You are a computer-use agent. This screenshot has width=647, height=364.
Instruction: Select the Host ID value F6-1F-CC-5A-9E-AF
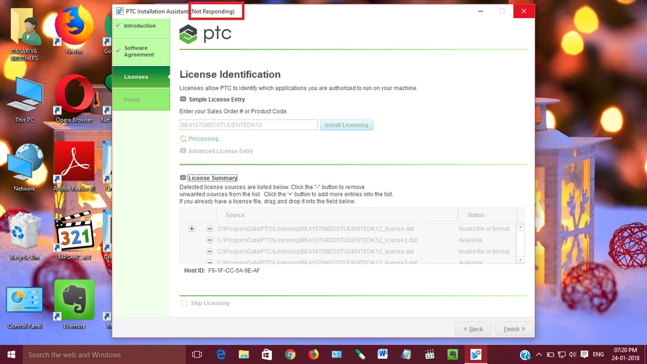click(x=234, y=271)
